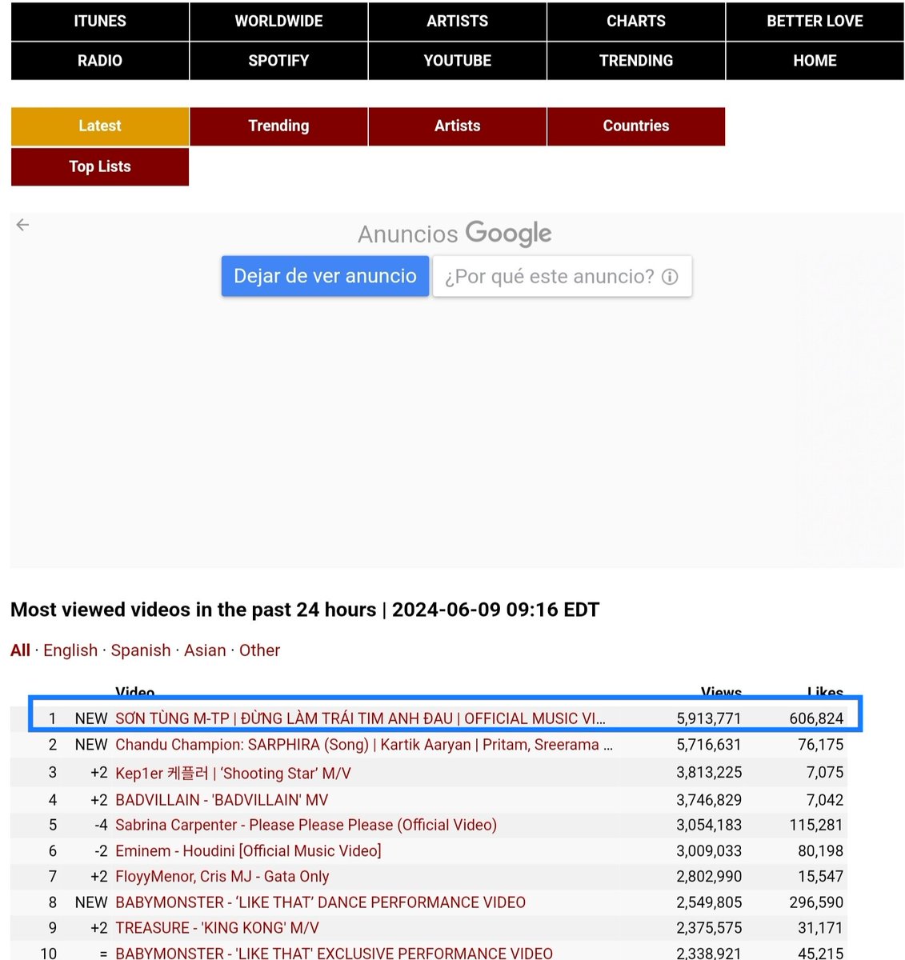Click the back arrow in the ad panel
The height and width of the screenshot is (960, 905).
coord(22,225)
